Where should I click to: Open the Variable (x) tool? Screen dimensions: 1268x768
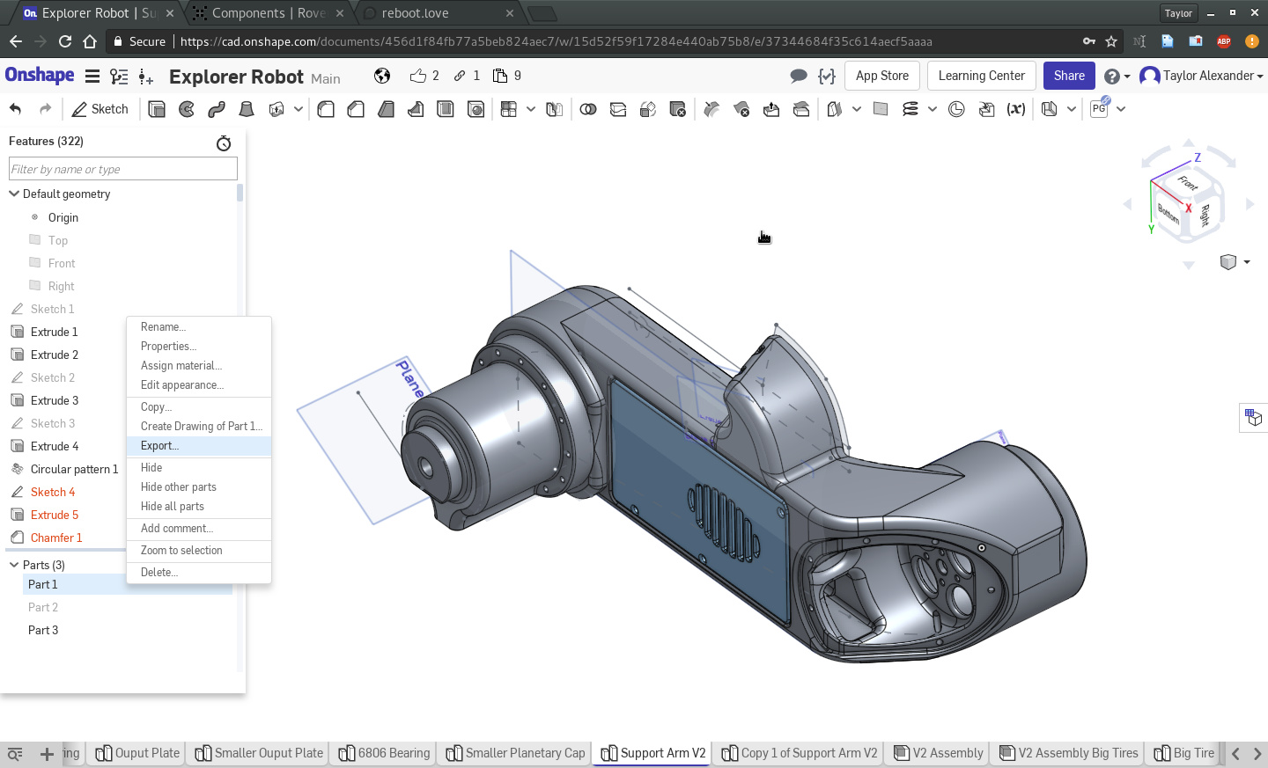pyautogui.click(x=1016, y=109)
